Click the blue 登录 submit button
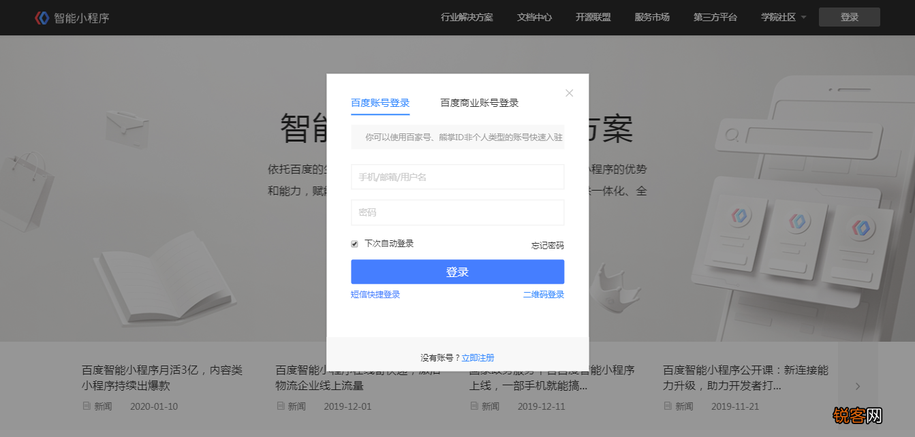915x437 pixels. 458,272
